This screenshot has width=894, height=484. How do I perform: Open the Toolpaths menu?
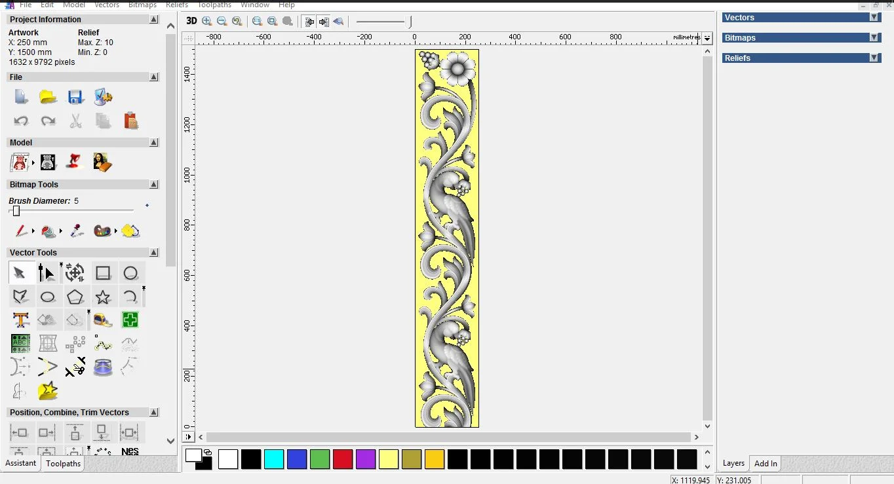click(214, 5)
